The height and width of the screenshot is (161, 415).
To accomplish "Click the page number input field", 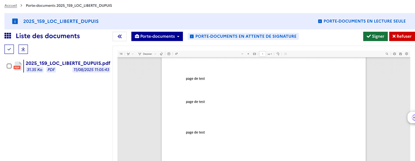I will pos(262,54).
